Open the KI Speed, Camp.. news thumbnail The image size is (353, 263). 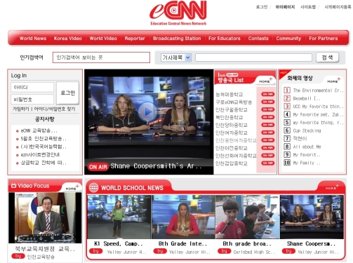119,217
